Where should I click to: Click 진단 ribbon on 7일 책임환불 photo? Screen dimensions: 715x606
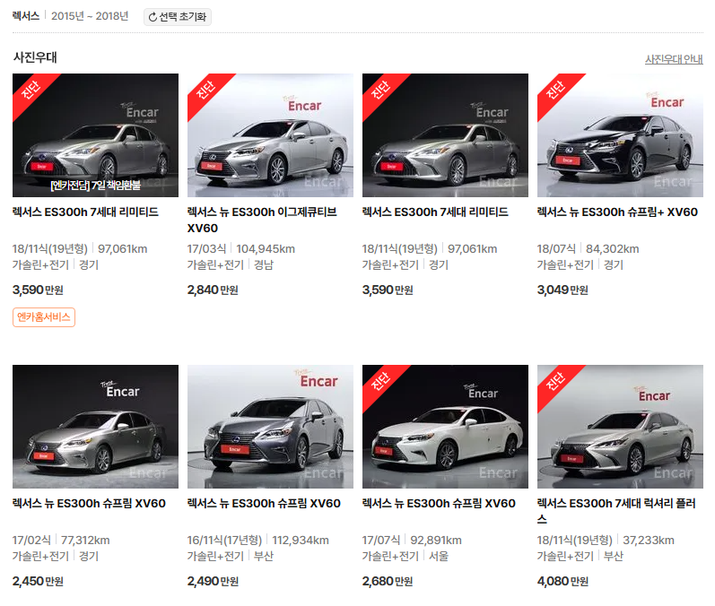click(31, 91)
